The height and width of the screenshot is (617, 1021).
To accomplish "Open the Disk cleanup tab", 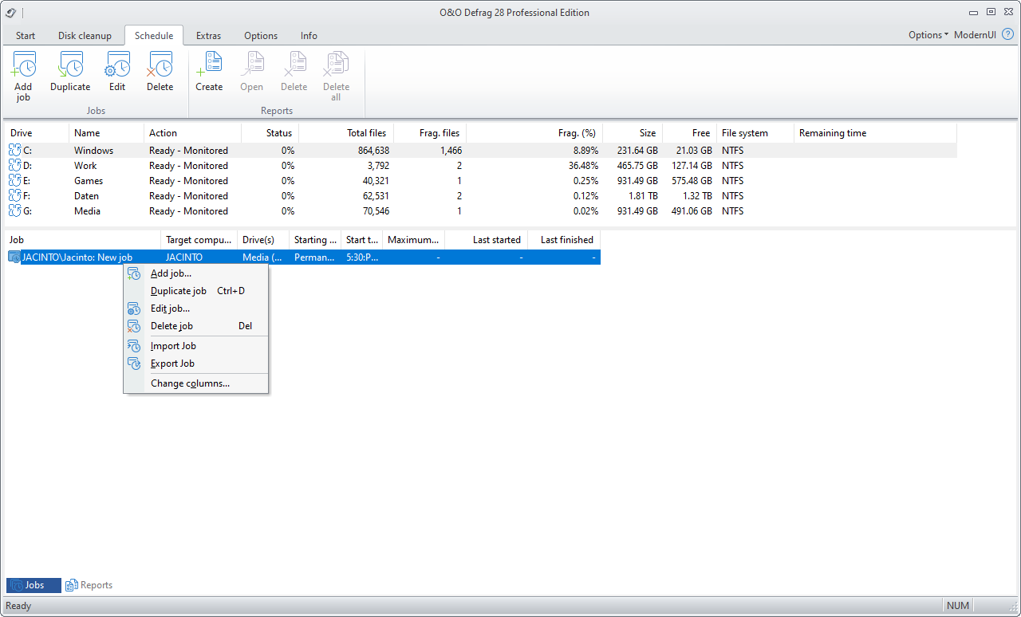I will pyautogui.click(x=85, y=36).
